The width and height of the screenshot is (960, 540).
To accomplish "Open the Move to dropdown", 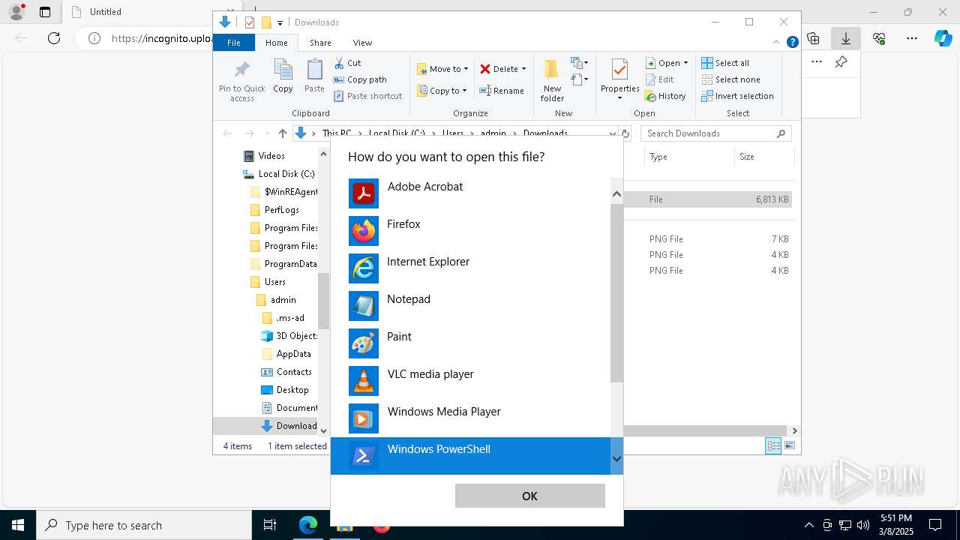I will pyautogui.click(x=442, y=69).
